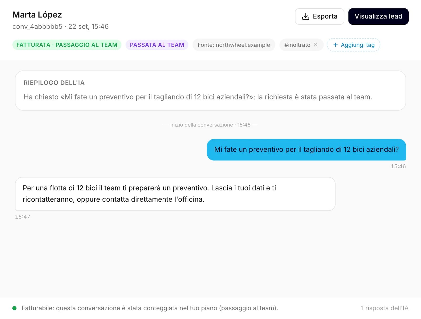Click the 15:46 timestamp under customer message

point(398,166)
